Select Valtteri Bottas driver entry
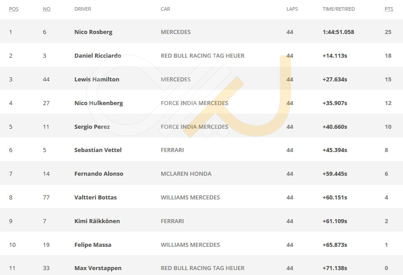The height and width of the screenshot is (275, 403). (x=95, y=197)
